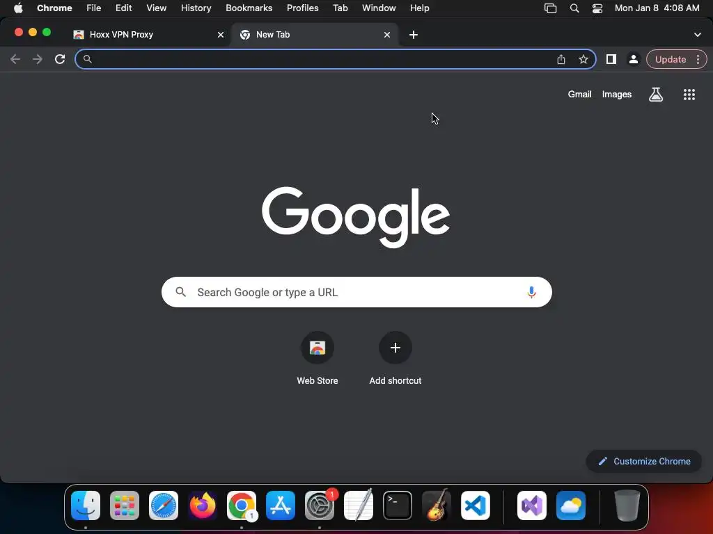Open the Google apps grid

click(x=689, y=95)
